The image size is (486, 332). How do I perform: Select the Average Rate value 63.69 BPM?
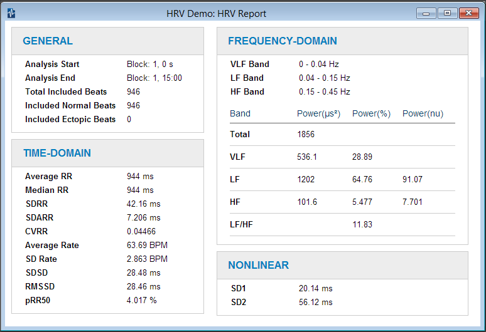(147, 245)
